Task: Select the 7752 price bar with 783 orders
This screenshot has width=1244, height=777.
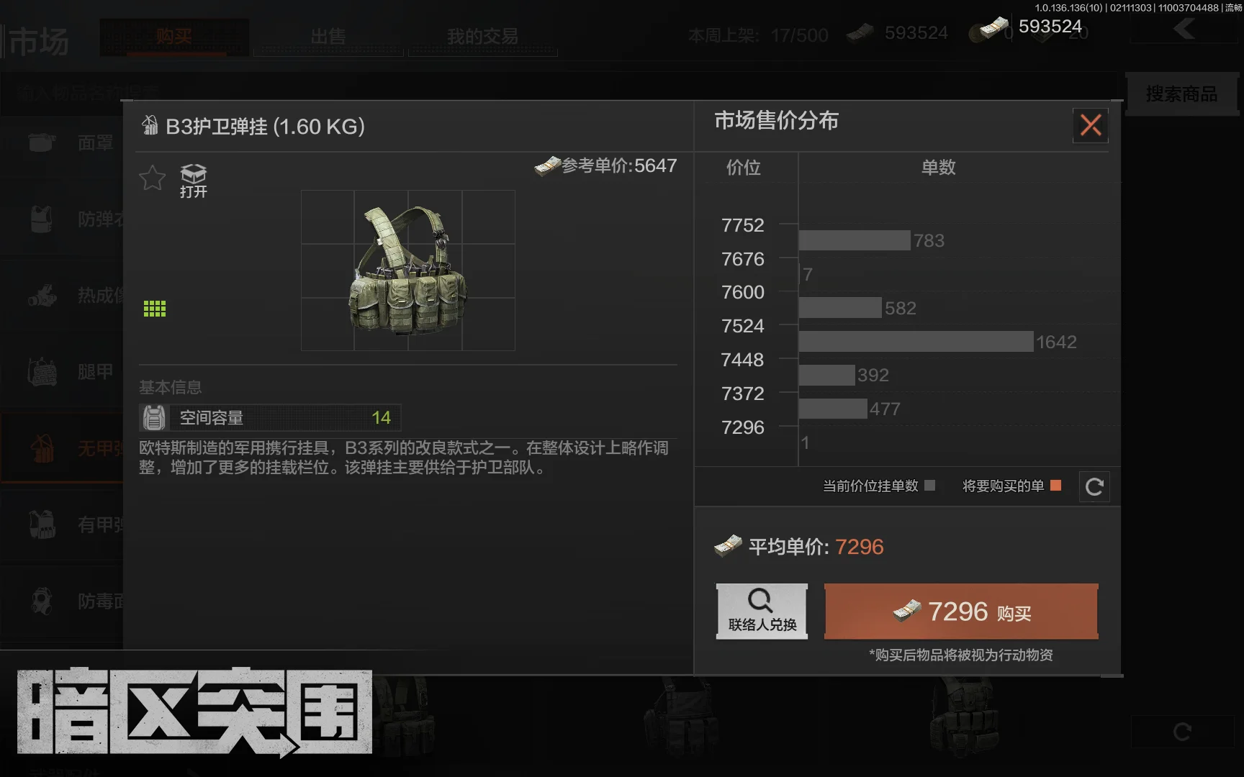Action: [855, 240]
